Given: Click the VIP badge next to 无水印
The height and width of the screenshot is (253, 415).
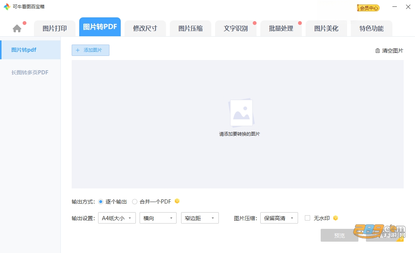Looking at the screenshot, I should 335,218.
